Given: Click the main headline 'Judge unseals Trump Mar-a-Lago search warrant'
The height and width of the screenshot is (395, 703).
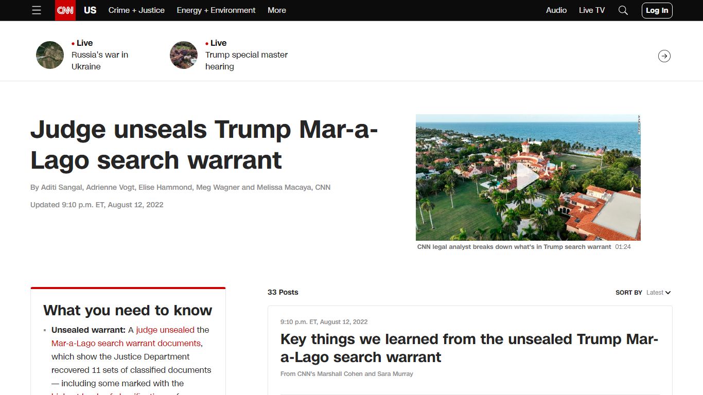Looking at the screenshot, I should pos(204,145).
